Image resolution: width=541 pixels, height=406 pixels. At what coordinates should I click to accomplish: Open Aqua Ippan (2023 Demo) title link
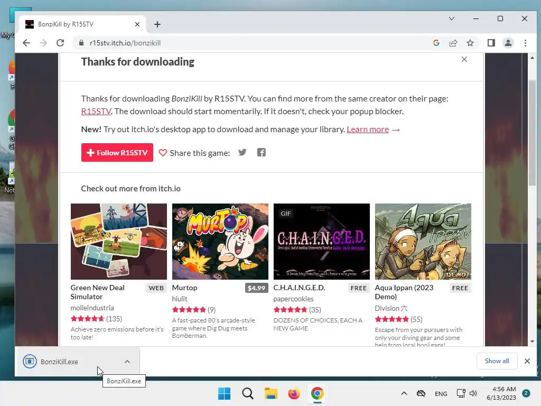[404, 292]
